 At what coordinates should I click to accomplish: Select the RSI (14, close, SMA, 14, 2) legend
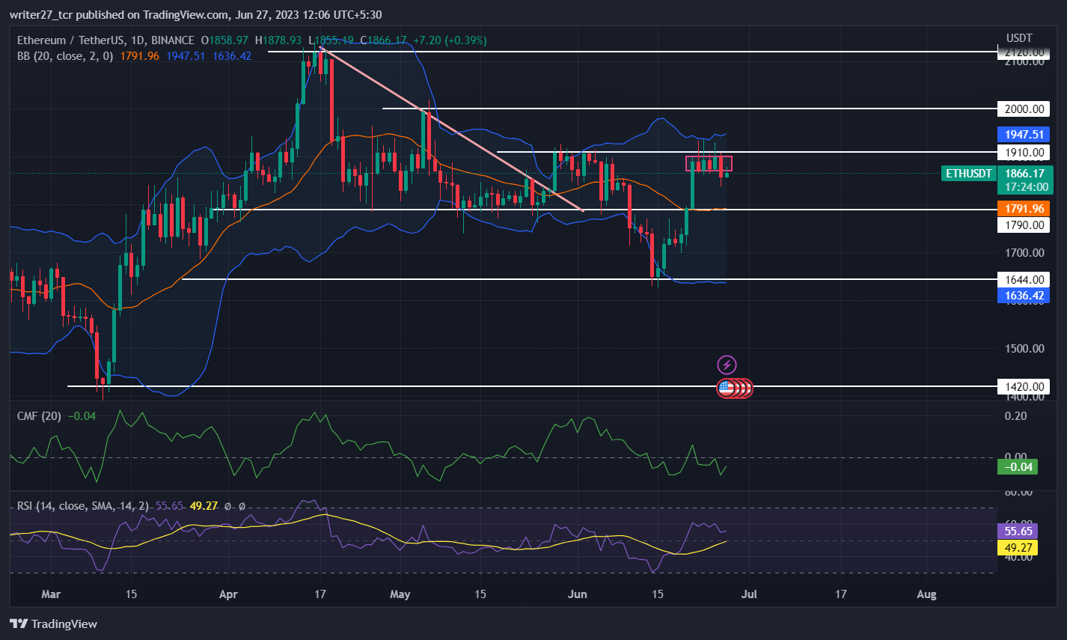(x=83, y=506)
